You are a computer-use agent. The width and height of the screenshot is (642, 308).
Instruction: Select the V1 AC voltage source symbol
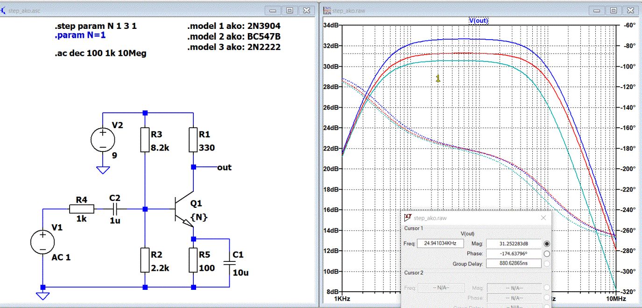[x=42, y=242]
